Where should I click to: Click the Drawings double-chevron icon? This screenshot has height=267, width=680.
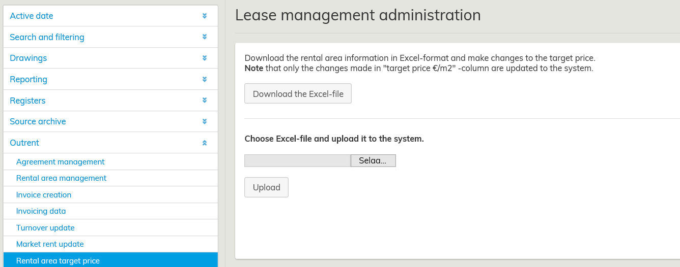(204, 58)
